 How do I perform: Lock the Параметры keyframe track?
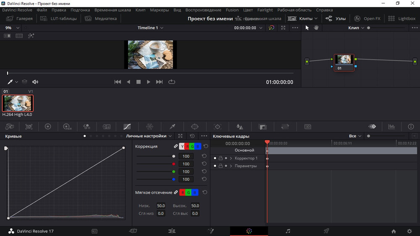220,166
